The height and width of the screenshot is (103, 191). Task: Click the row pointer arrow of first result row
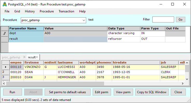[x=6, y=67]
